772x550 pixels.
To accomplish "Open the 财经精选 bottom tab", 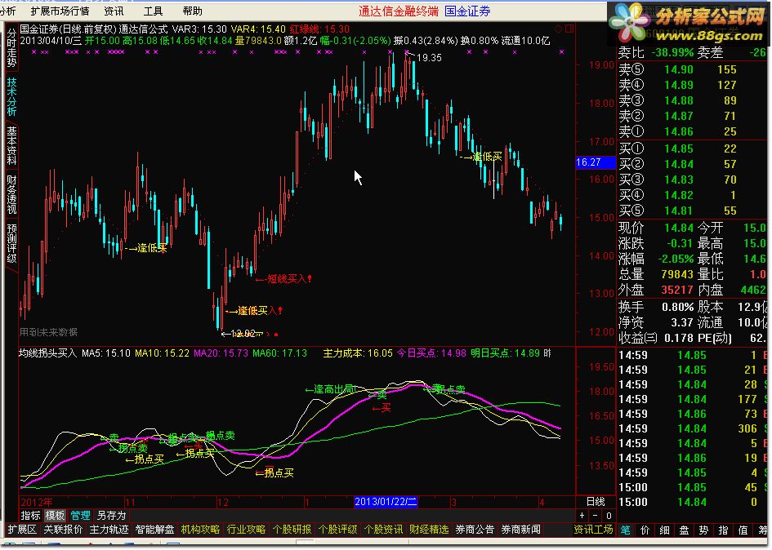I will (430, 530).
